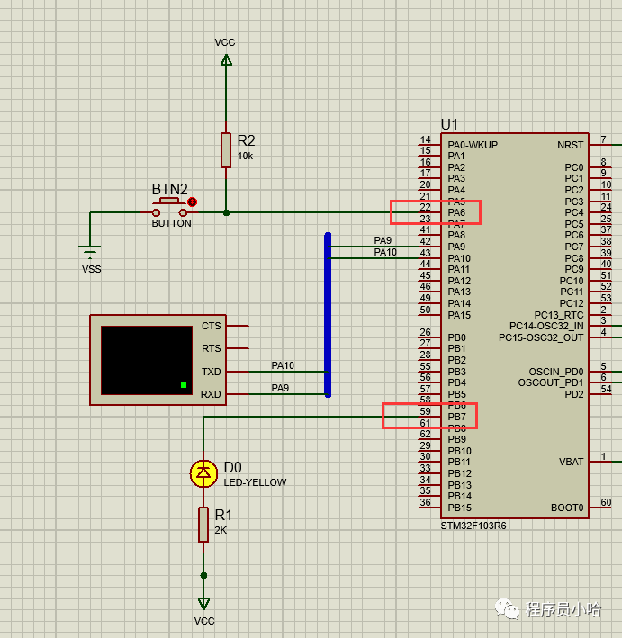Click the STM32F103R6 part name text
Screen dimensions: 622x638
coord(473,526)
